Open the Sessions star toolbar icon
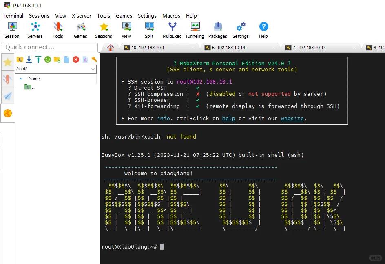Screen dimensions: 385x264 pos(104,30)
